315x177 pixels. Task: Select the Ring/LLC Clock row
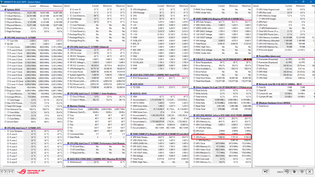point(32,90)
